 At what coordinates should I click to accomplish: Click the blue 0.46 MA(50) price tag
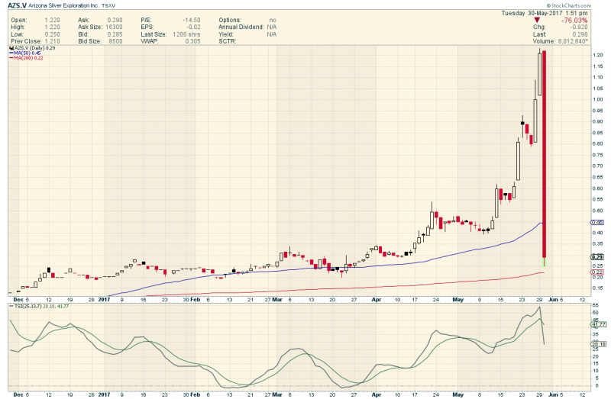click(x=597, y=222)
